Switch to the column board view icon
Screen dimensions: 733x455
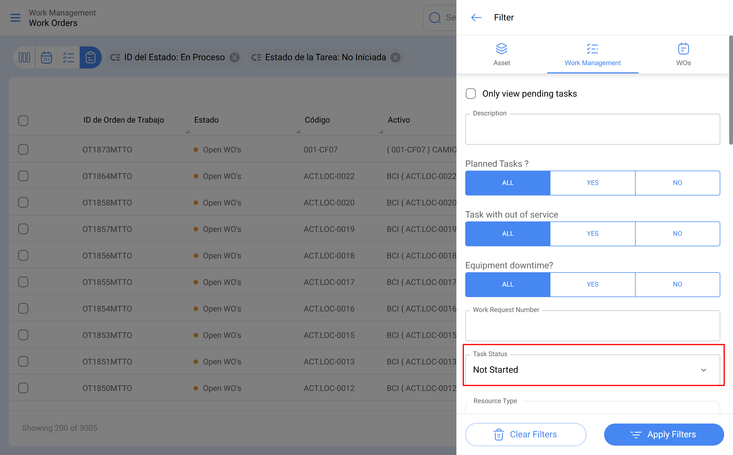pyautogui.click(x=24, y=57)
